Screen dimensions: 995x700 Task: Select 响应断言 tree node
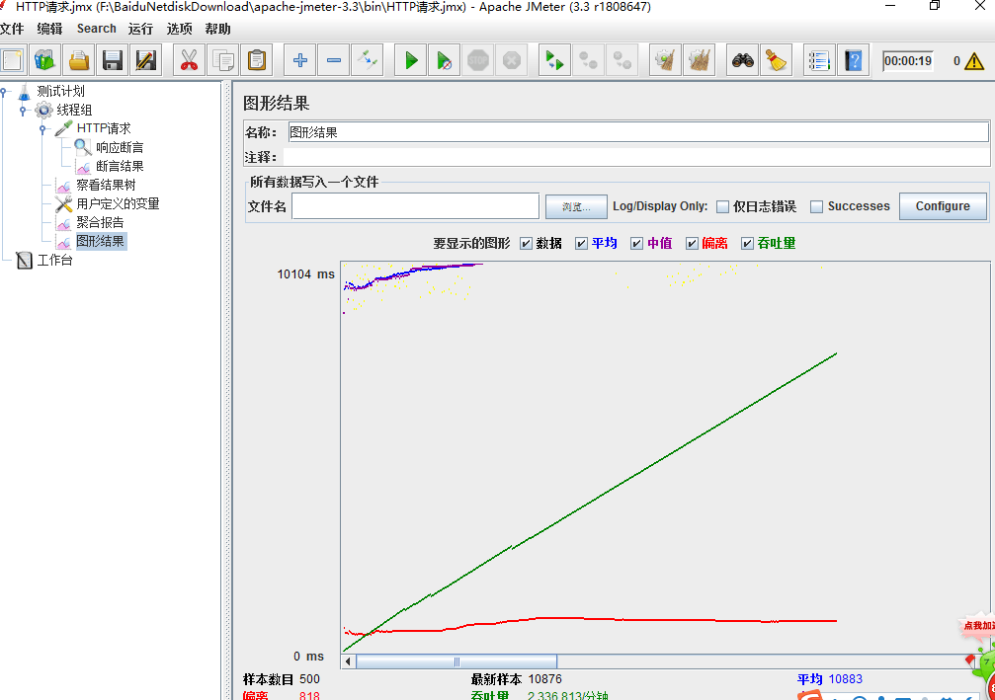[x=120, y=147]
